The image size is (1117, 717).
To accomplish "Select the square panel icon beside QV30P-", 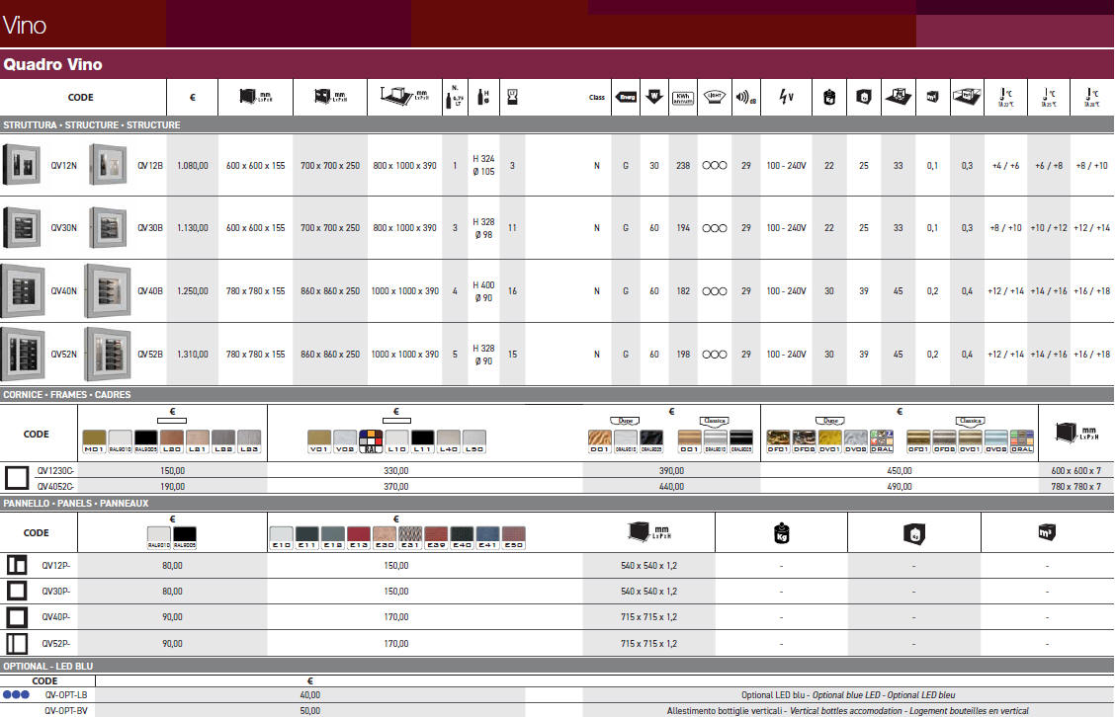I will [17, 591].
